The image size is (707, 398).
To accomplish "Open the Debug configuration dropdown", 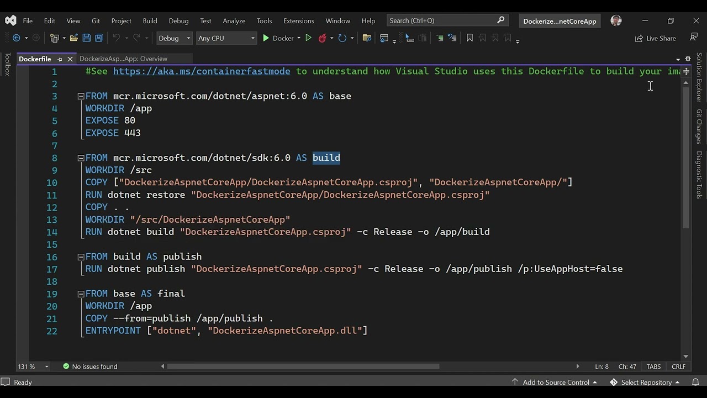I will pyautogui.click(x=174, y=38).
